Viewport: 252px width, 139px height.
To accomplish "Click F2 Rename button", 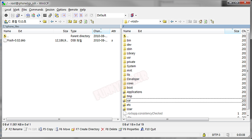I will click(14, 129).
